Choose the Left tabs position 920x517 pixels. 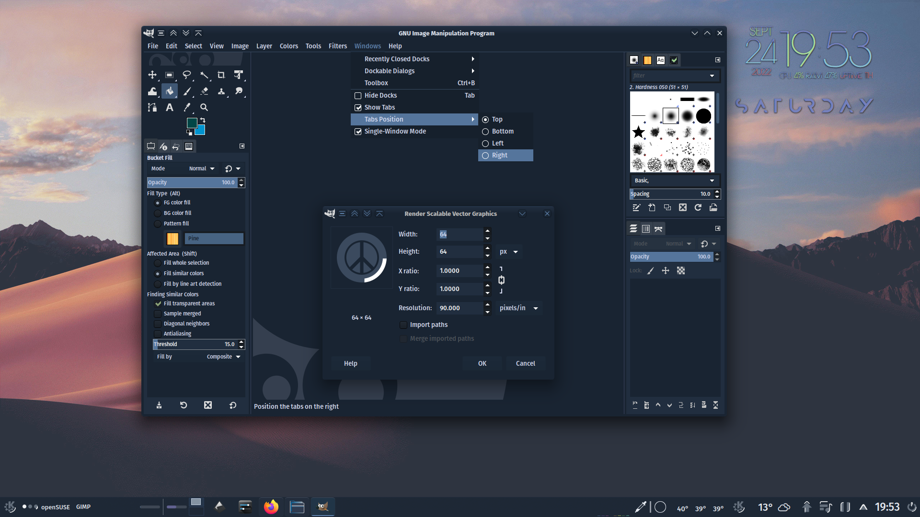coord(506,143)
